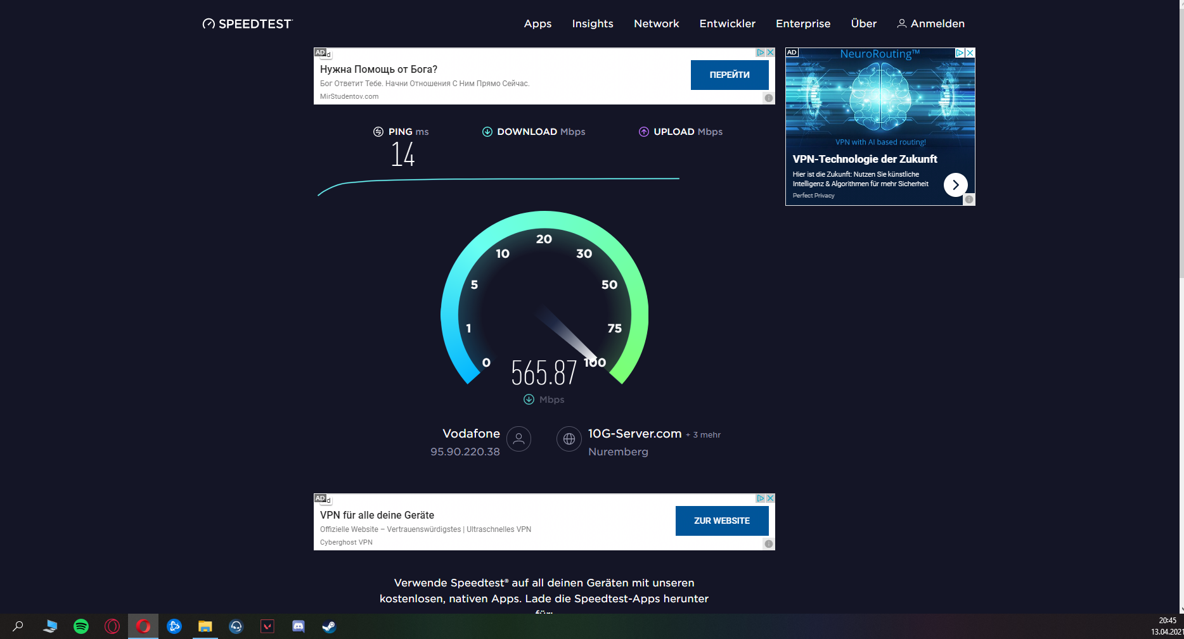Click the UPLOAD Mbps arrow icon

(x=643, y=132)
